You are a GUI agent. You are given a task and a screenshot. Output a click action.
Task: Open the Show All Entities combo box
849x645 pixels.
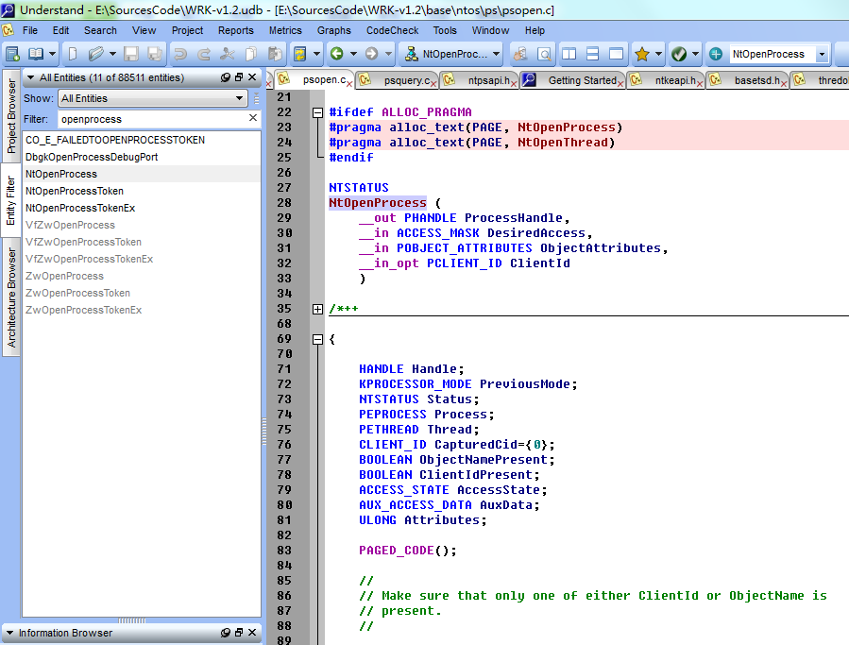(152, 98)
